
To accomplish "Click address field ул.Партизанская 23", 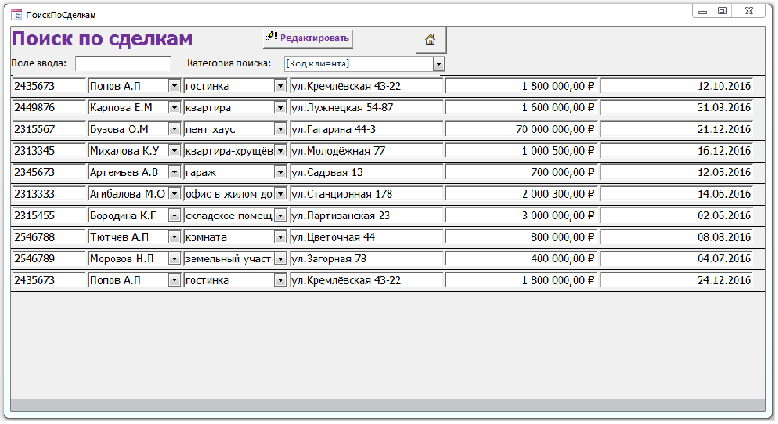I will point(365,216).
